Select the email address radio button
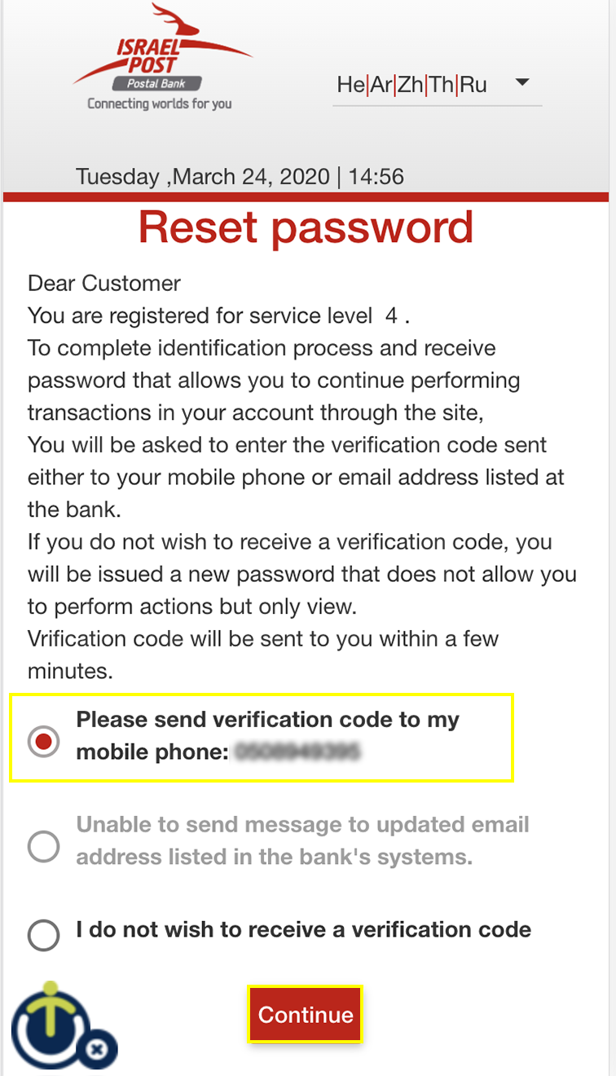The image size is (616, 1076). (44, 846)
